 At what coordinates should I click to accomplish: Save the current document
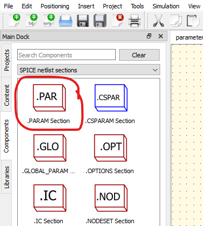pyautogui.click(x=83, y=21)
